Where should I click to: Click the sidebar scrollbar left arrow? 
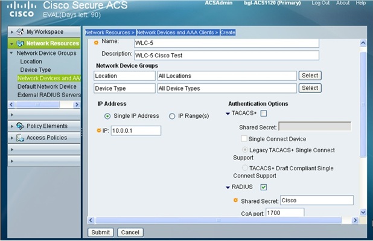[11, 104]
